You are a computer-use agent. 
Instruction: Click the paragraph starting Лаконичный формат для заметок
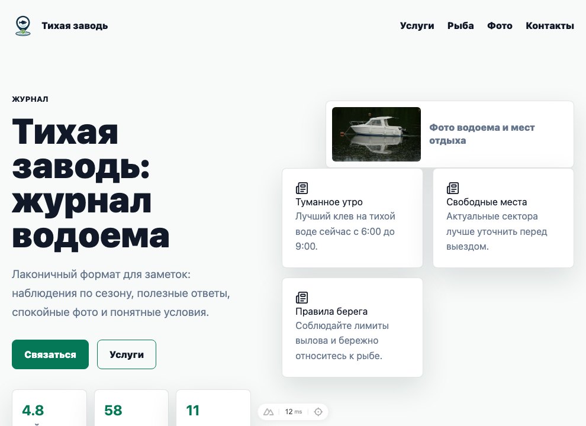[x=121, y=293]
